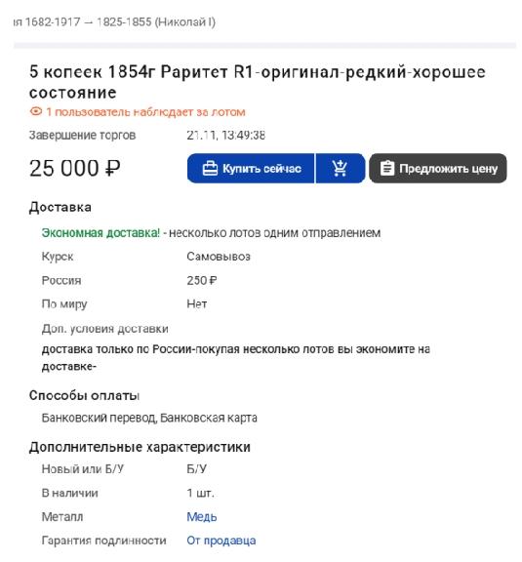This screenshot has height=562, width=522.
Task: Click the auction end time 21.11, 13:49:38
Action: (x=225, y=136)
